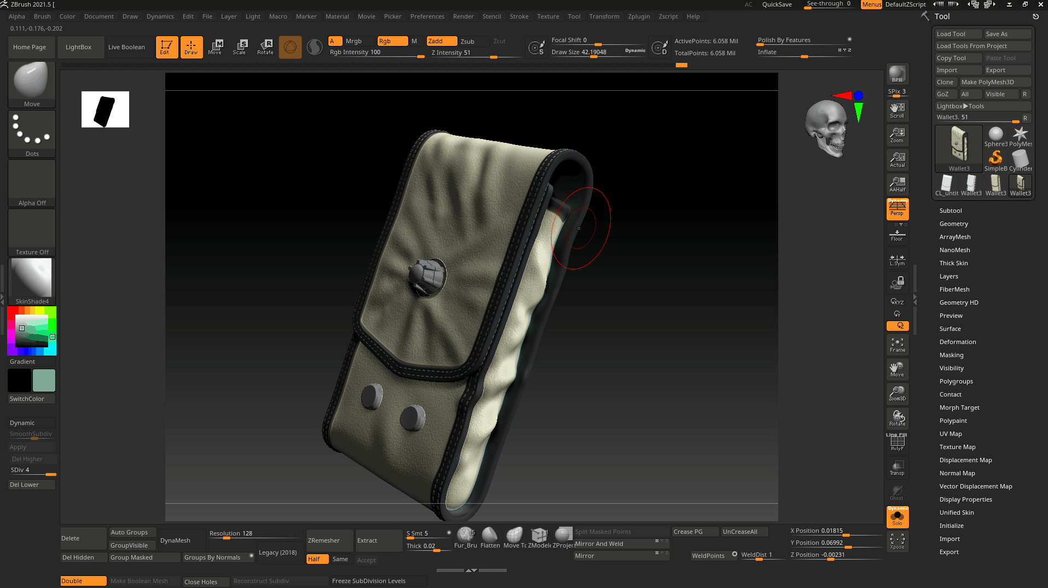The image size is (1048, 588).
Task: Open the Dots stroke selector
Action: (32, 134)
